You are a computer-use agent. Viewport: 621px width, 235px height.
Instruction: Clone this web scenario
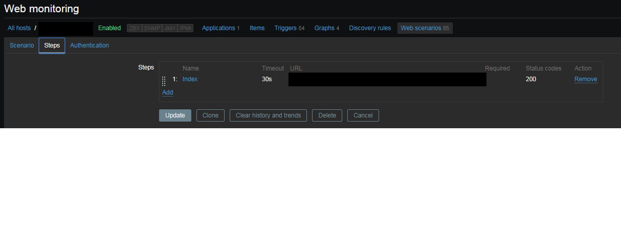[210, 115]
